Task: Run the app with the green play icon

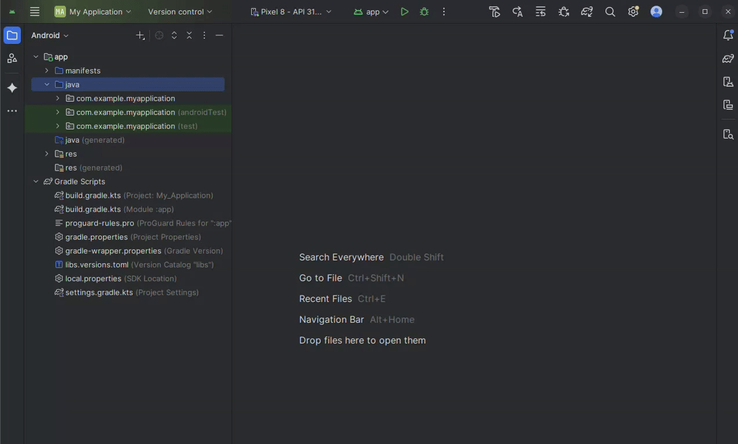Action: click(404, 12)
